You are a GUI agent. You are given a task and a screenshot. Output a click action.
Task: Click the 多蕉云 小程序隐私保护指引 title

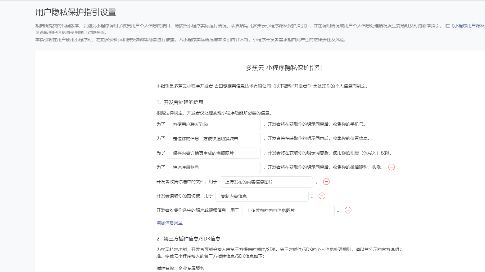pyautogui.click(x=284, y=68)
